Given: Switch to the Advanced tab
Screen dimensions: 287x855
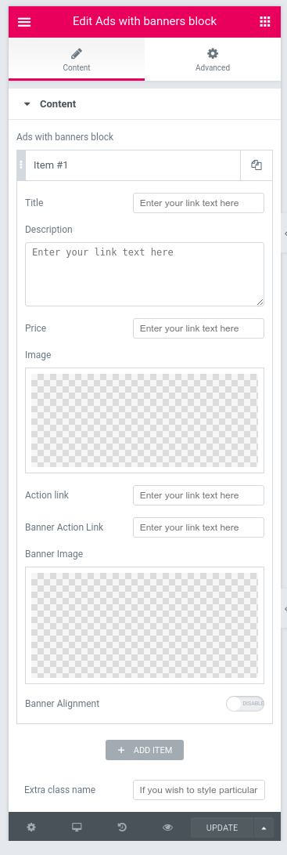Looking at the screenshot, I should click(x=213, y=60).
